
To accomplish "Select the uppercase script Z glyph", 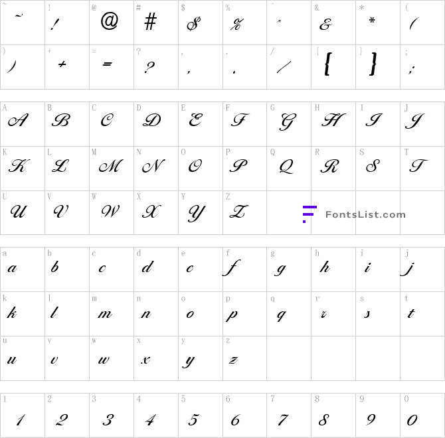I will [238, 212].
